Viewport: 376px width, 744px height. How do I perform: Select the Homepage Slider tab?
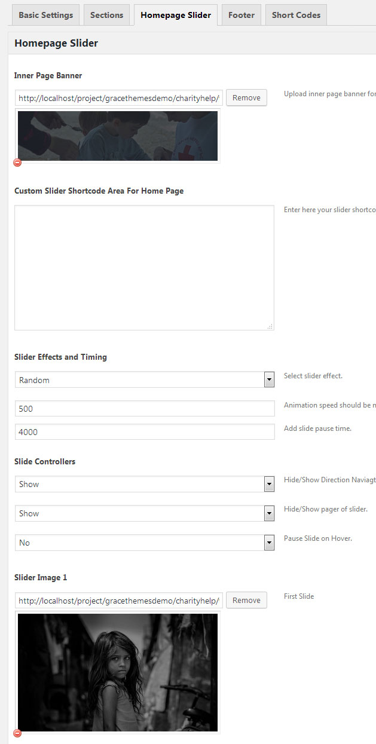click(x=176, y=15)
